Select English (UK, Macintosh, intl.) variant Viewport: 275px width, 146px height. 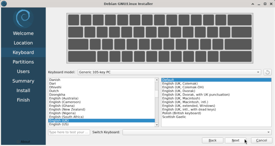(216, 102)
